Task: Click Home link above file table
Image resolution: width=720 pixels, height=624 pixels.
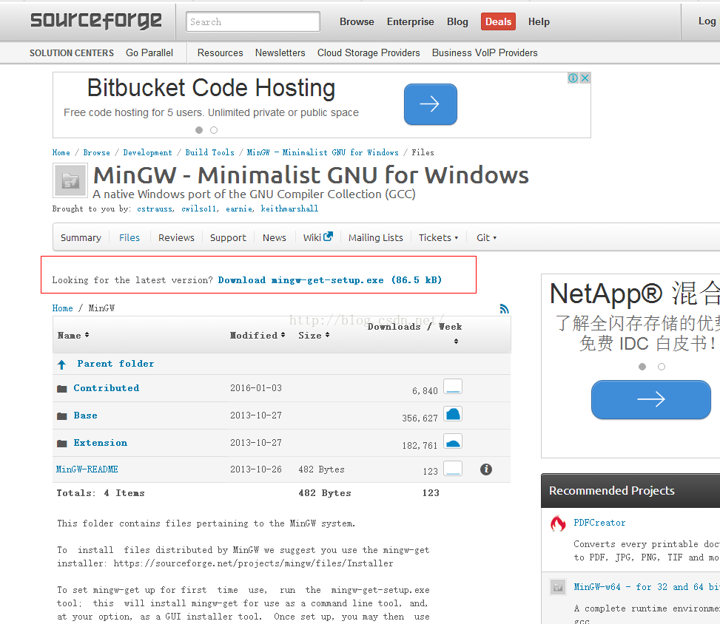Action: coord(62,308)
